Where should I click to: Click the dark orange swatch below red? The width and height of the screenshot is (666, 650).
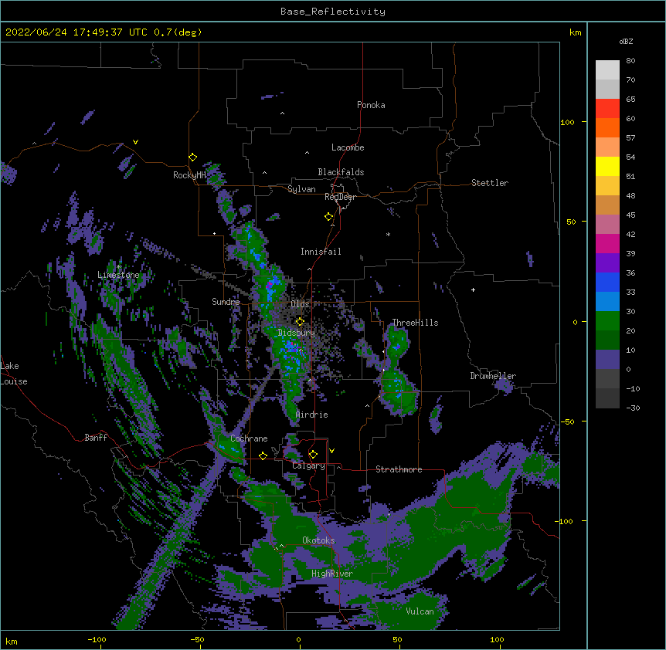pyautogui.click(x=607, y=127)
